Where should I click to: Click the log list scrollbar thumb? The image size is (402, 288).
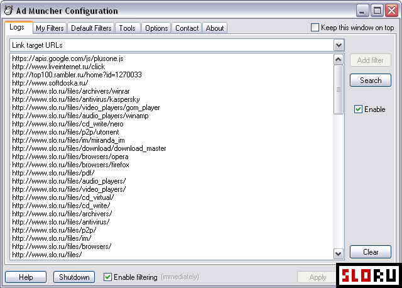click(339, 89)
